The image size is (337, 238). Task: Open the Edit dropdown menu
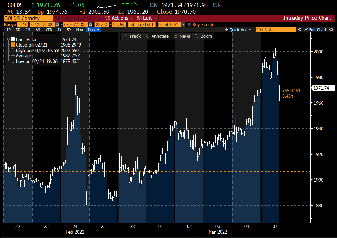click(x=146, y=18)
